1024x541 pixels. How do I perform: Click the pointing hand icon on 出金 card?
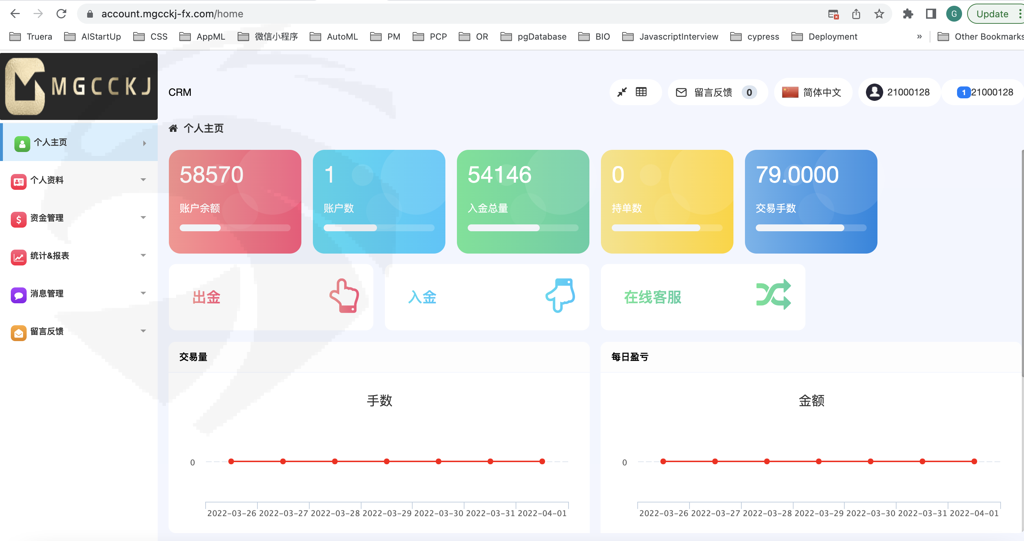tap(344, 296)
